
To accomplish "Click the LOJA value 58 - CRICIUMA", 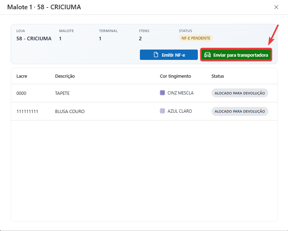I will [x=34, y=38].
